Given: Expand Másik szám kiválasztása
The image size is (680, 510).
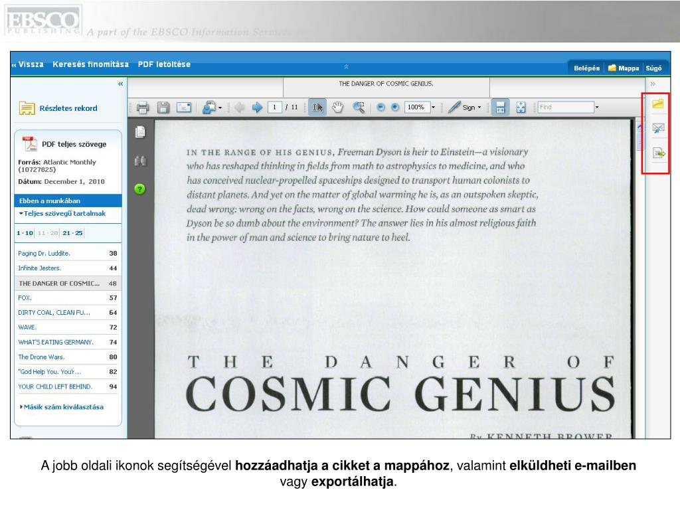Looking at the screenshot, I should (x=62, y=407).
